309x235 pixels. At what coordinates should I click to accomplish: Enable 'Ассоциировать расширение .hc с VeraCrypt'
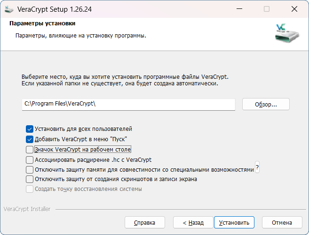point(30,160)
